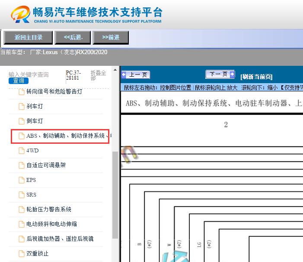Click the document icon beside 刹车灯
The image size is (303, 262).
coord(22,107)
